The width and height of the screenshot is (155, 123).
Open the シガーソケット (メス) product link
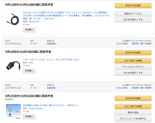51,60
